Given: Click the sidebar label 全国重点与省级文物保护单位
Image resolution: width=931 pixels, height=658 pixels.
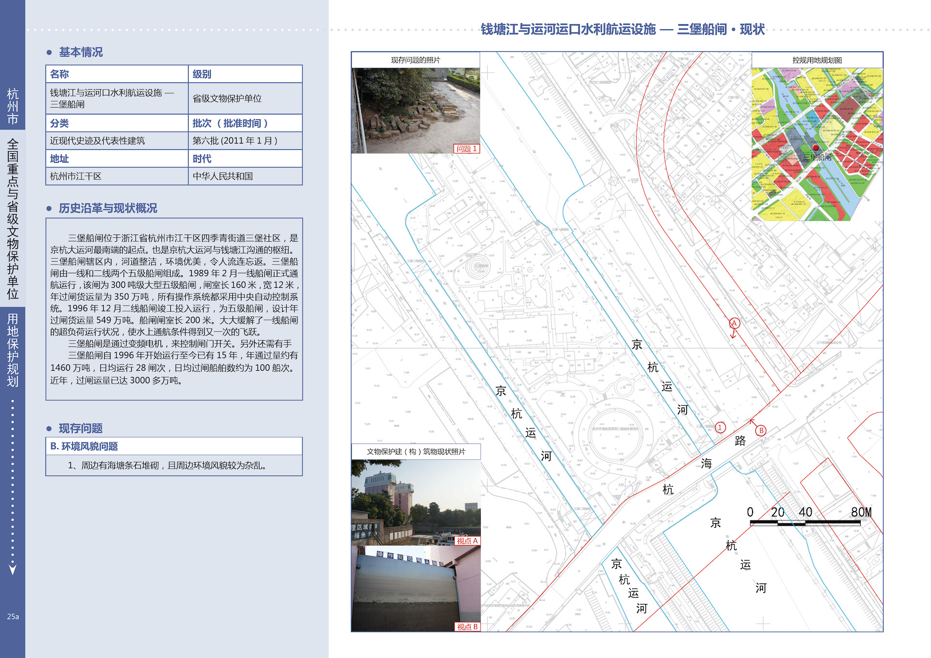Looking at the screenshot, I should pyautogui.click(x=13, y=219).
